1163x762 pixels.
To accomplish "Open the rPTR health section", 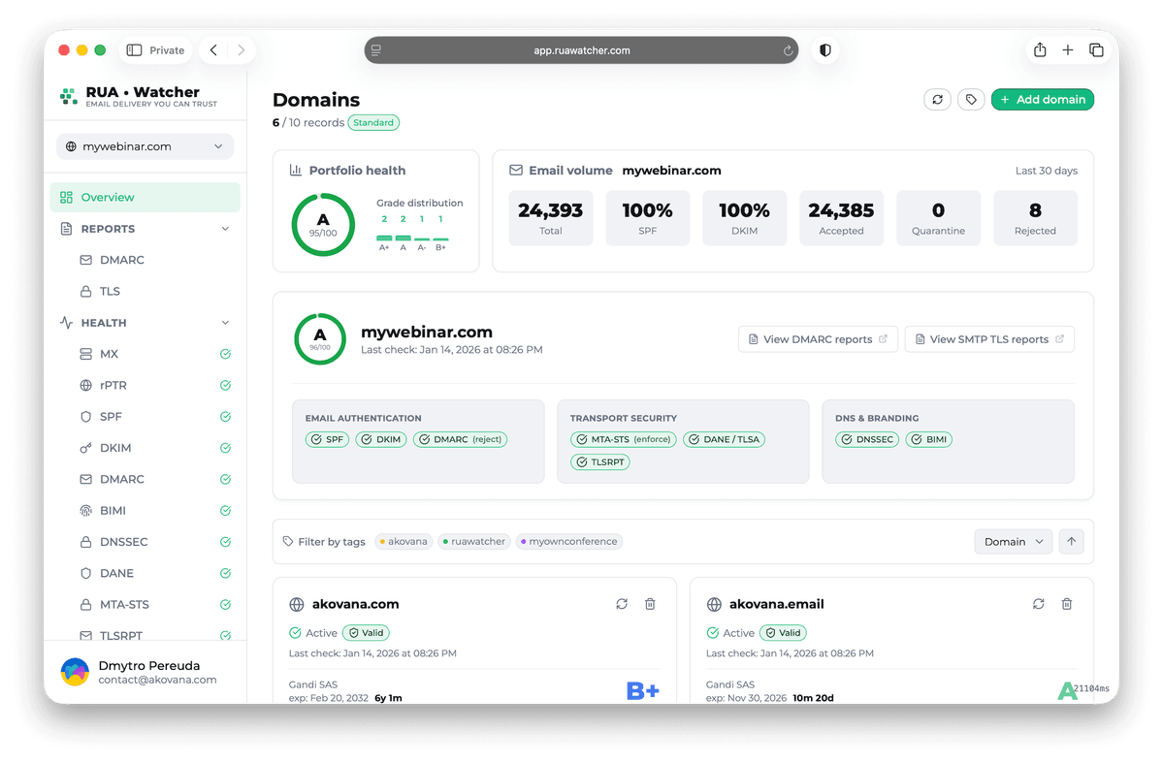I will (x=113, y=385).
